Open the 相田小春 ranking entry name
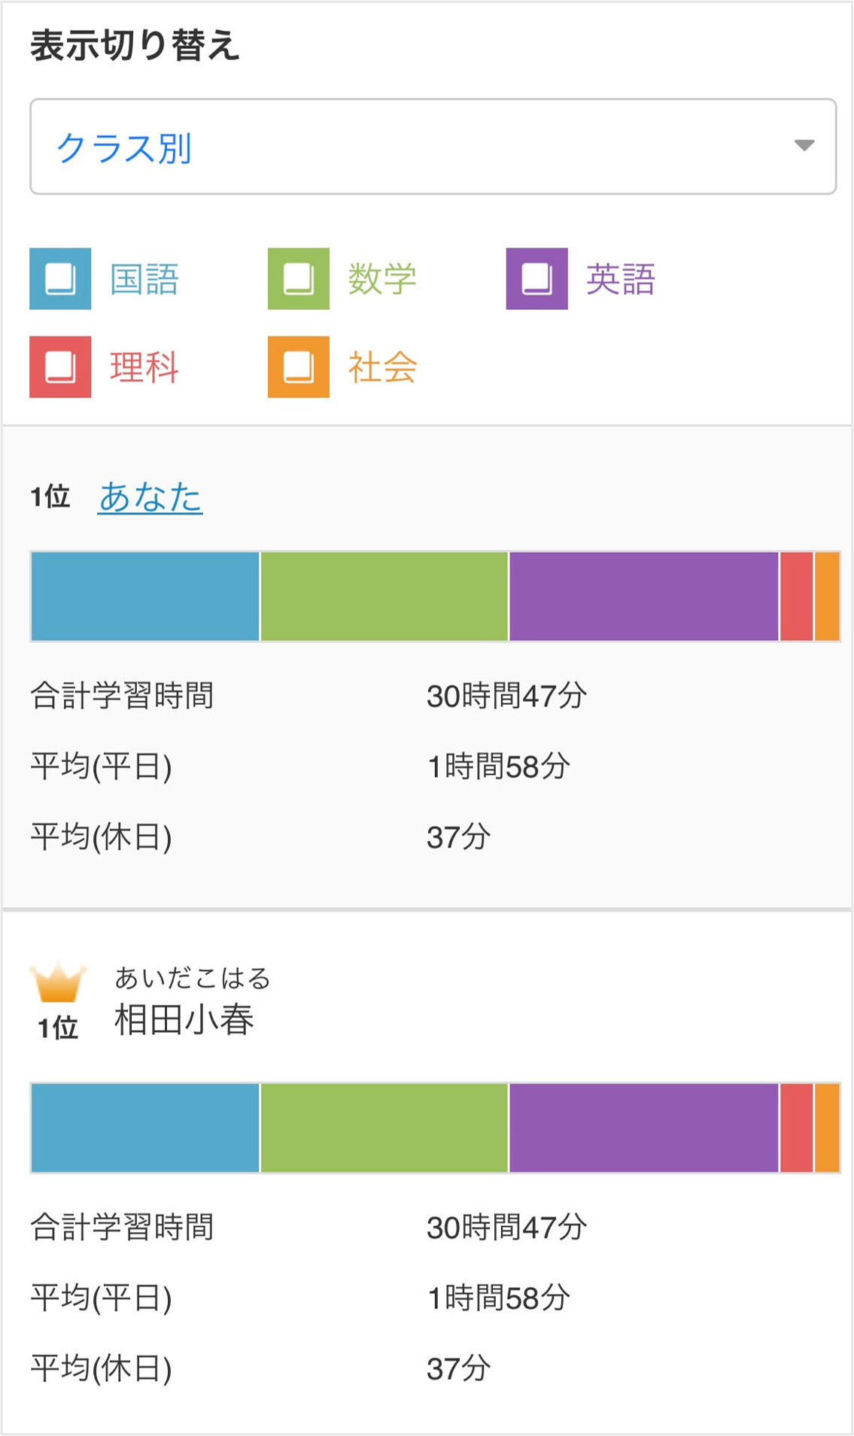The image size is (854, 1436). click(184, 1020)
